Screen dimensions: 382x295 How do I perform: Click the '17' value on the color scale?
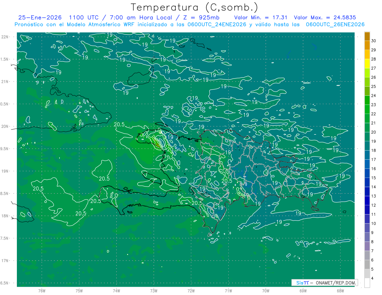pos(374,160)
